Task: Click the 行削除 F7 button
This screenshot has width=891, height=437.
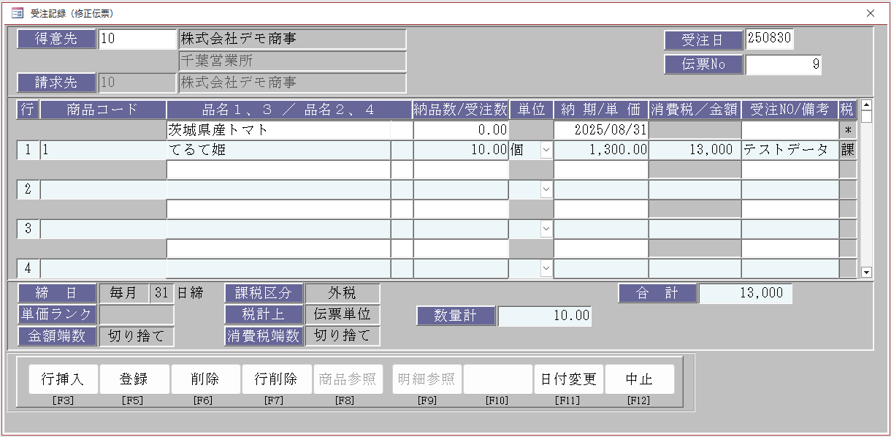Action: [277, 379]
